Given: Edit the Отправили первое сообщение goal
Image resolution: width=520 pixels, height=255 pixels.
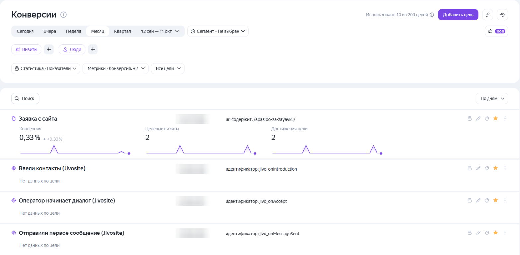Looking at the screenshot, I should (478, 233).
